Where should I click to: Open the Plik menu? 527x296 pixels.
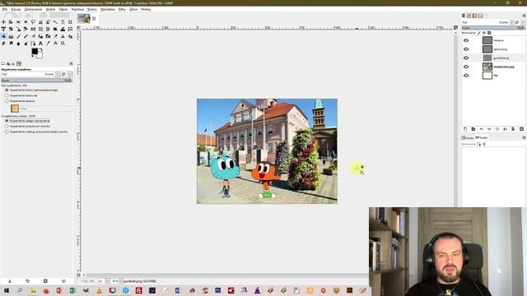[5, 9]
